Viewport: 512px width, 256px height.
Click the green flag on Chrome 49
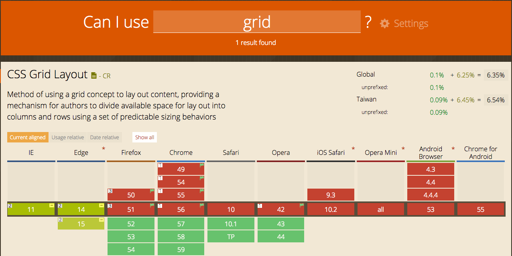201,165
